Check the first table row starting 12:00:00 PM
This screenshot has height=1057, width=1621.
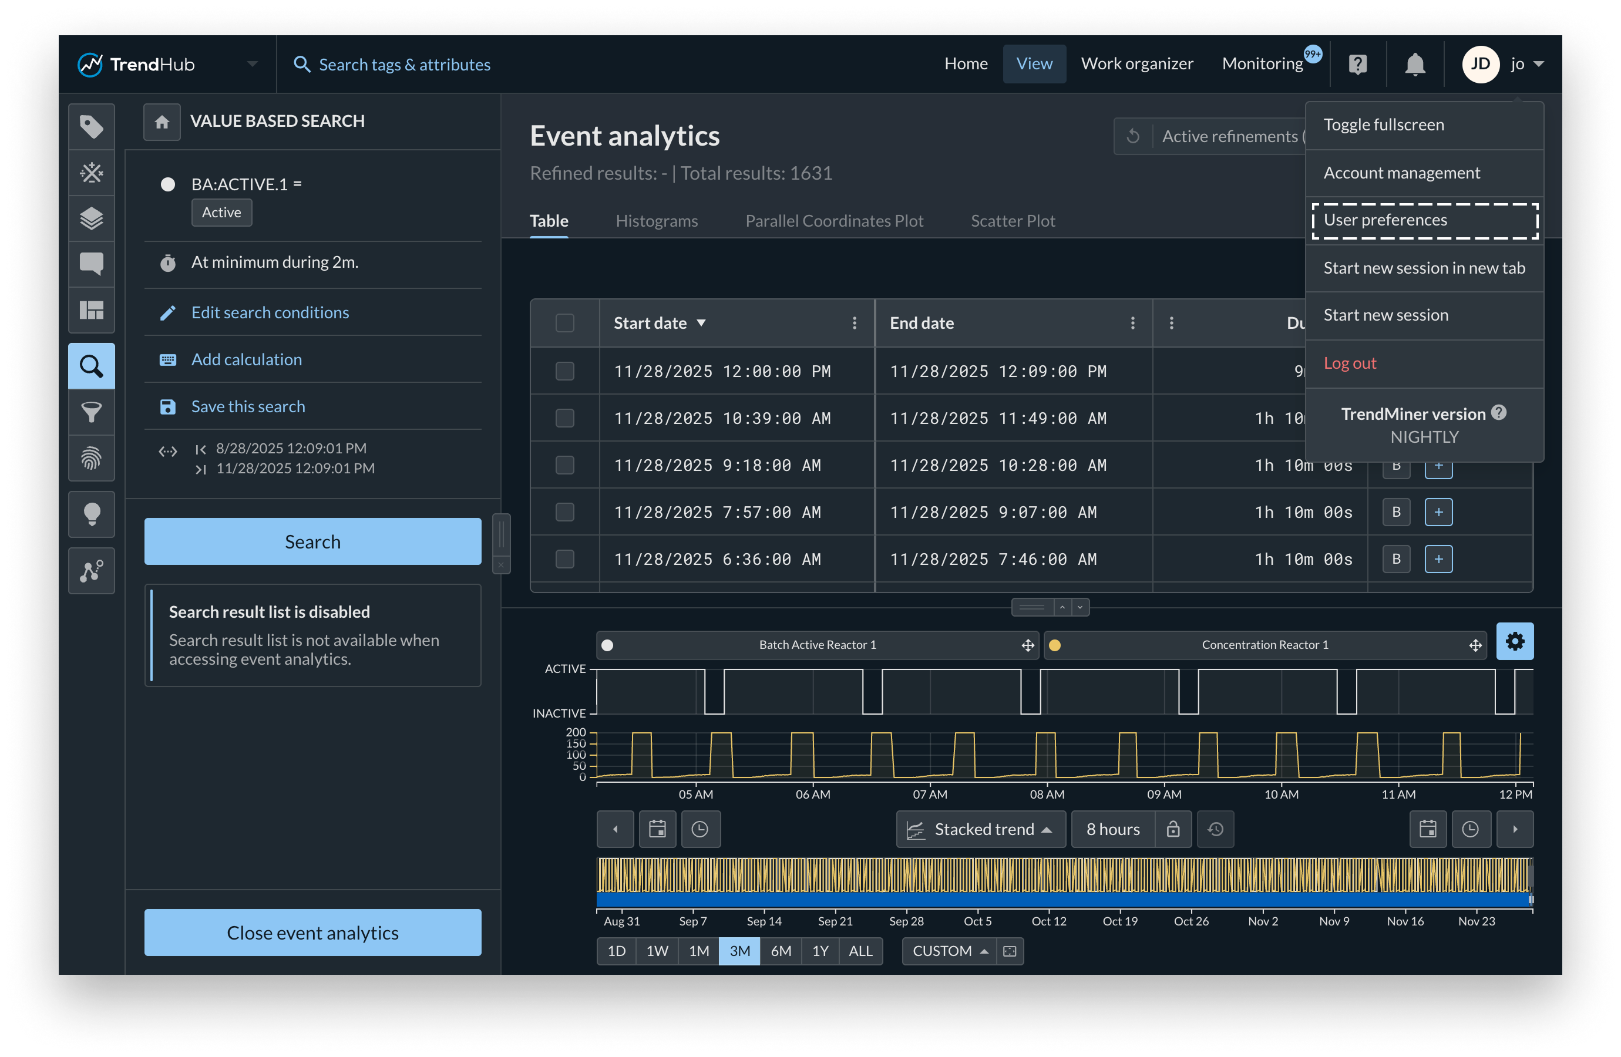564,371
